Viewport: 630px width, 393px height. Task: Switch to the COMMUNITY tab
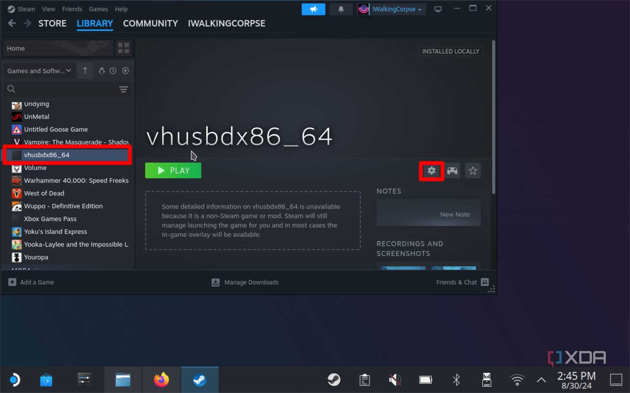coord(150,23)
